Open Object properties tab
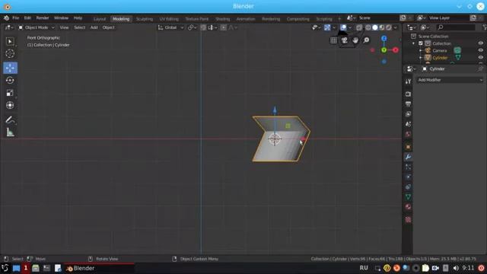 click(x=408, y=147)
